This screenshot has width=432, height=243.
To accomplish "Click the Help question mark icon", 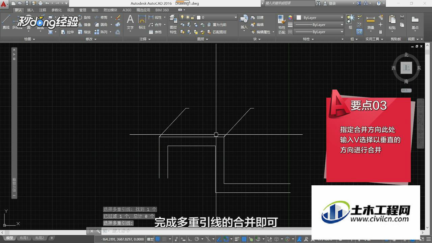I will (x=379, y=3).
